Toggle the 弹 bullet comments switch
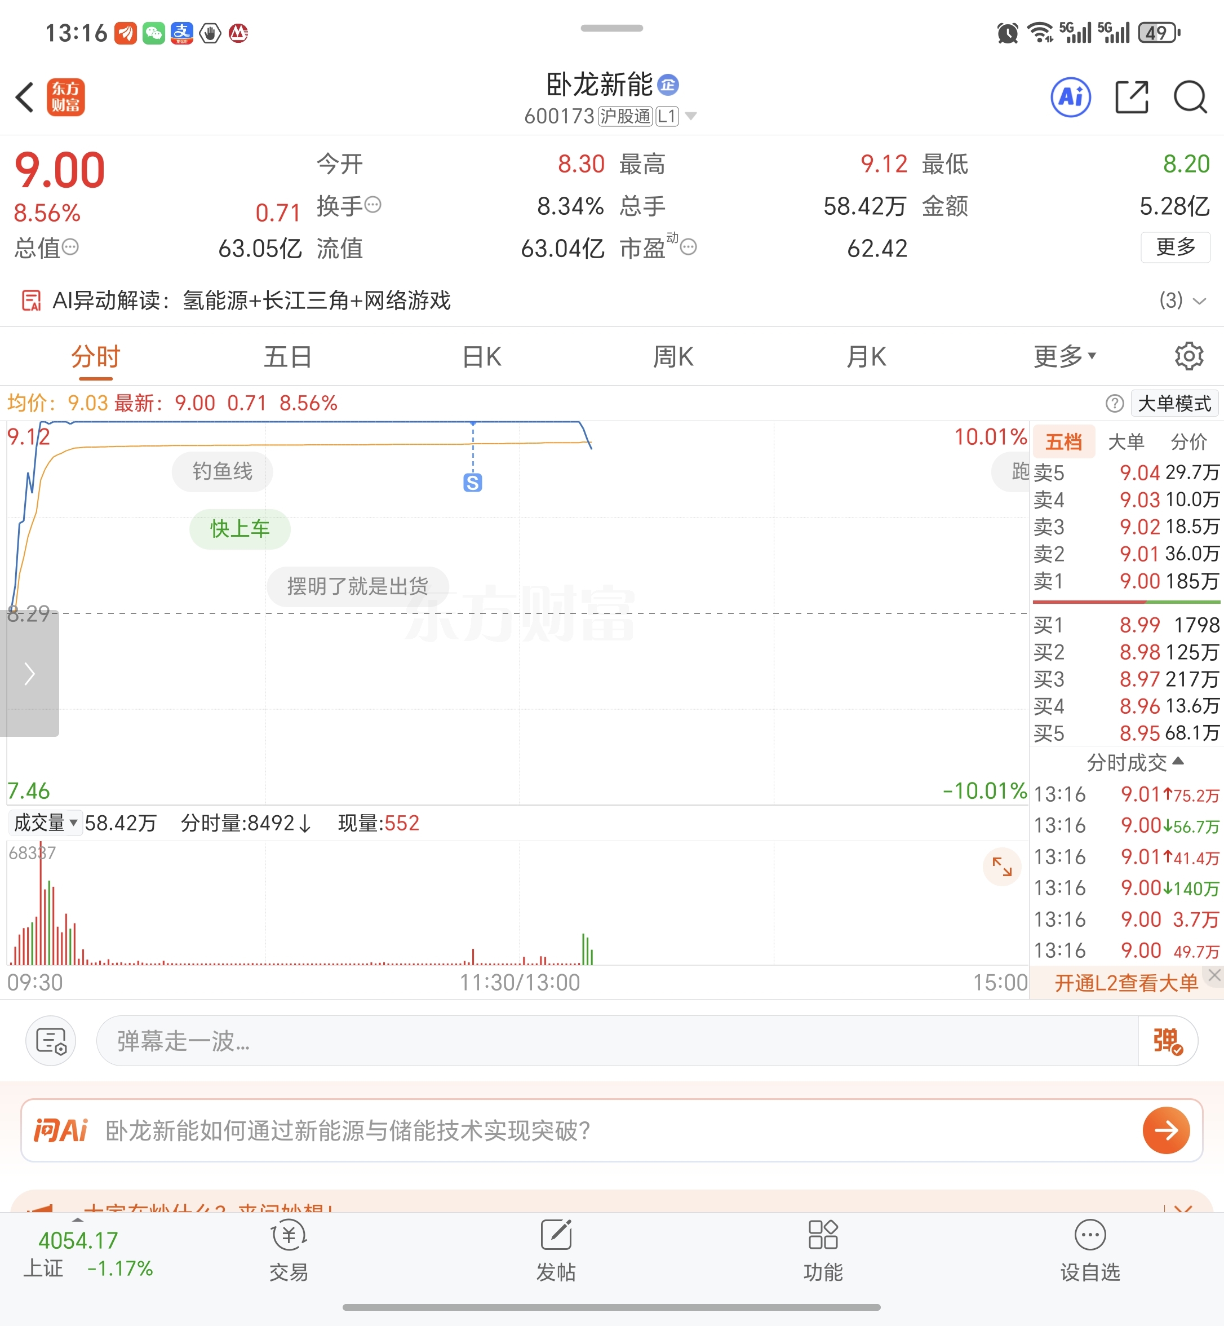Screen dimensions: 1224x1326 pos(1167,1041)
